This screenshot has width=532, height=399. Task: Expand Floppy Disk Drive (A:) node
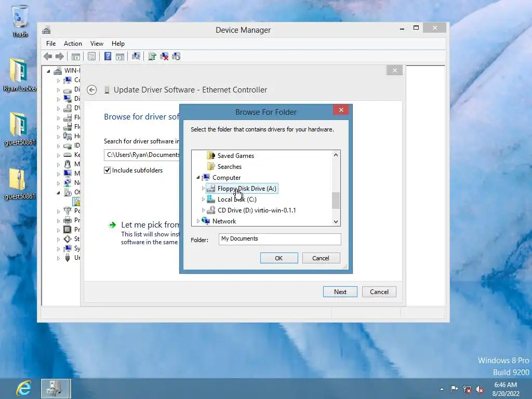pos(203,188)
